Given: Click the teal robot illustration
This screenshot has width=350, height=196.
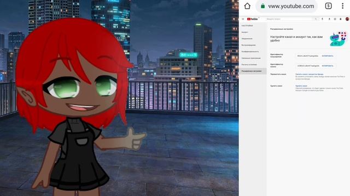Looking at the screenshot, I should click(338, 39).
